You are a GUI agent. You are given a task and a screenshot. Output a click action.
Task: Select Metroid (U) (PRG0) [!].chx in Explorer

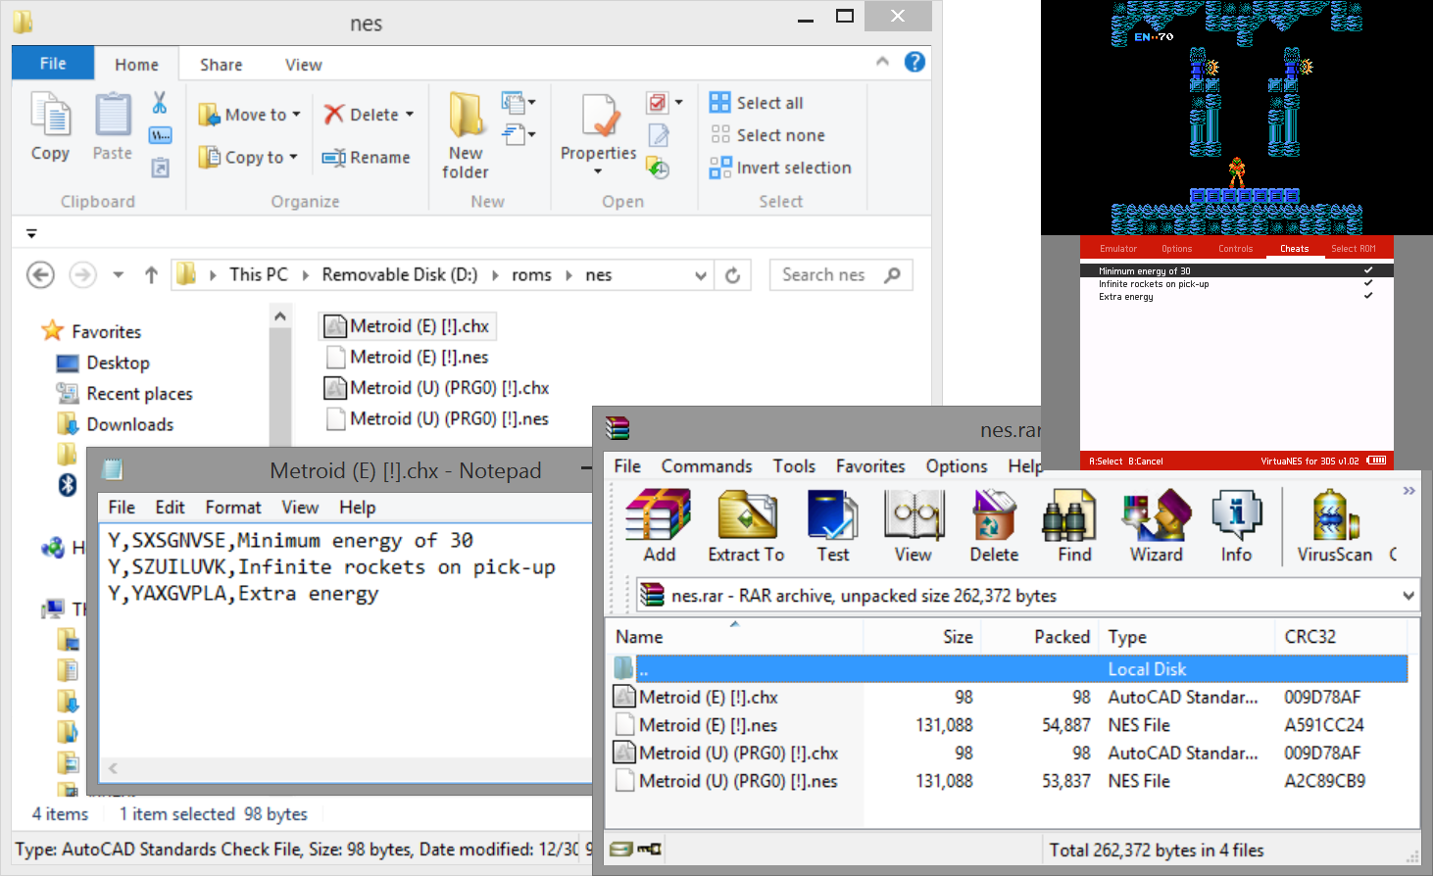(437, 388)
